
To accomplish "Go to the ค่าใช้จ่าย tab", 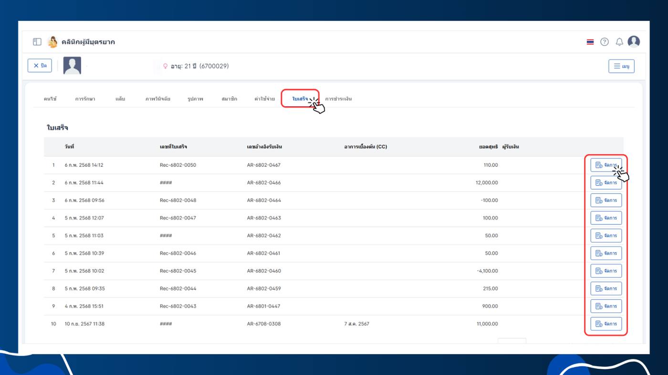I will click(264, 99).
